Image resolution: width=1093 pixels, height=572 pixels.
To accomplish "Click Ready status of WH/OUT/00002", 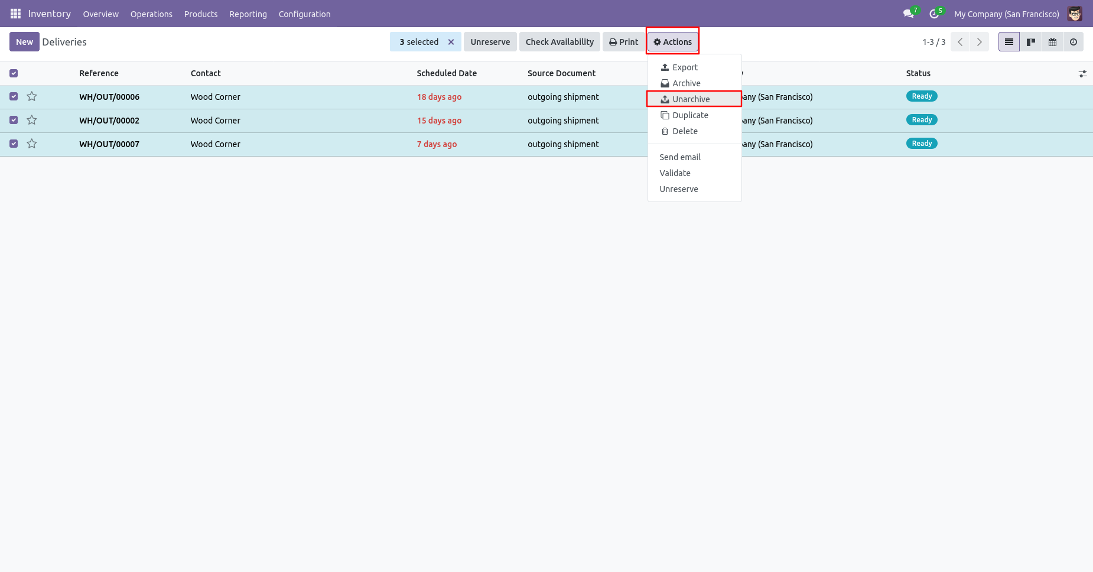I will [922, 120].
